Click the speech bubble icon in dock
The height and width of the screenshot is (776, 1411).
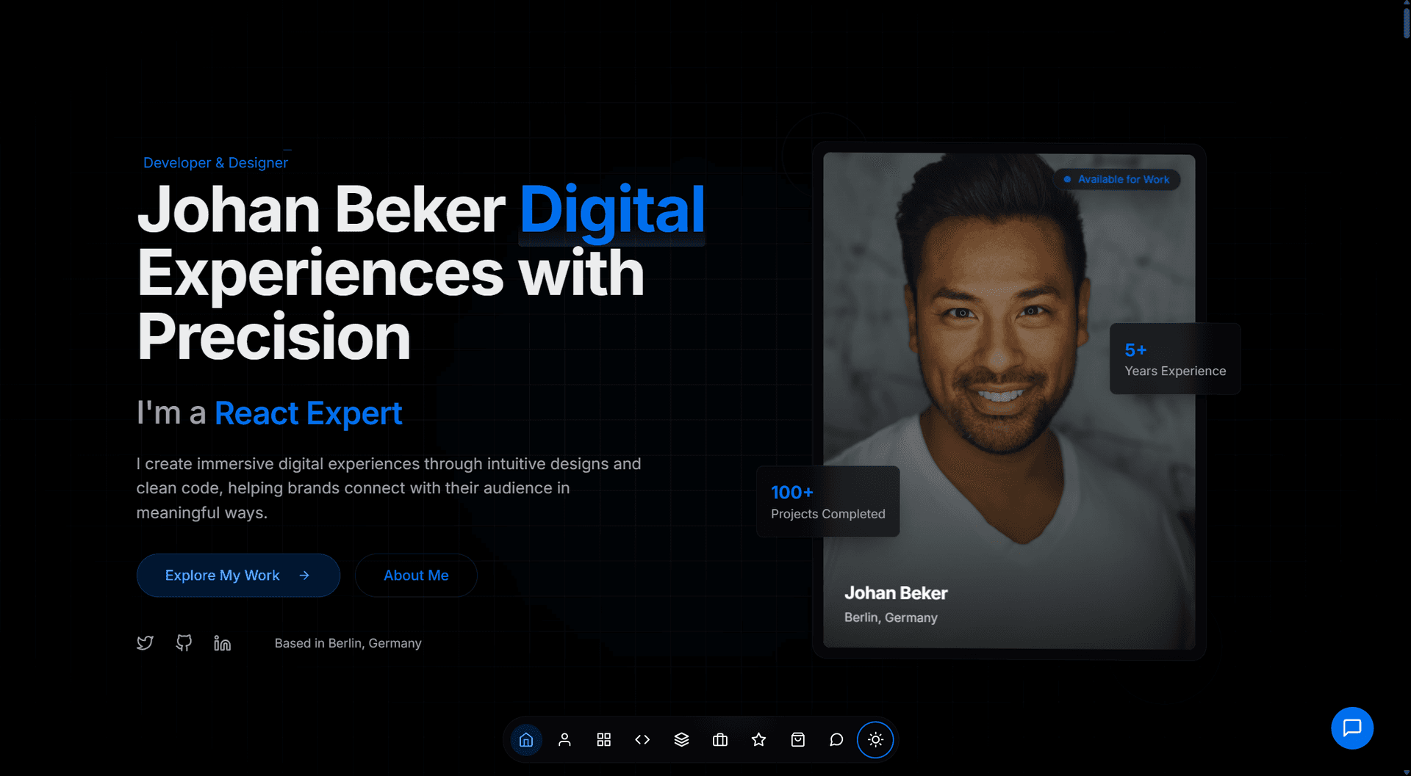[836, 739]
